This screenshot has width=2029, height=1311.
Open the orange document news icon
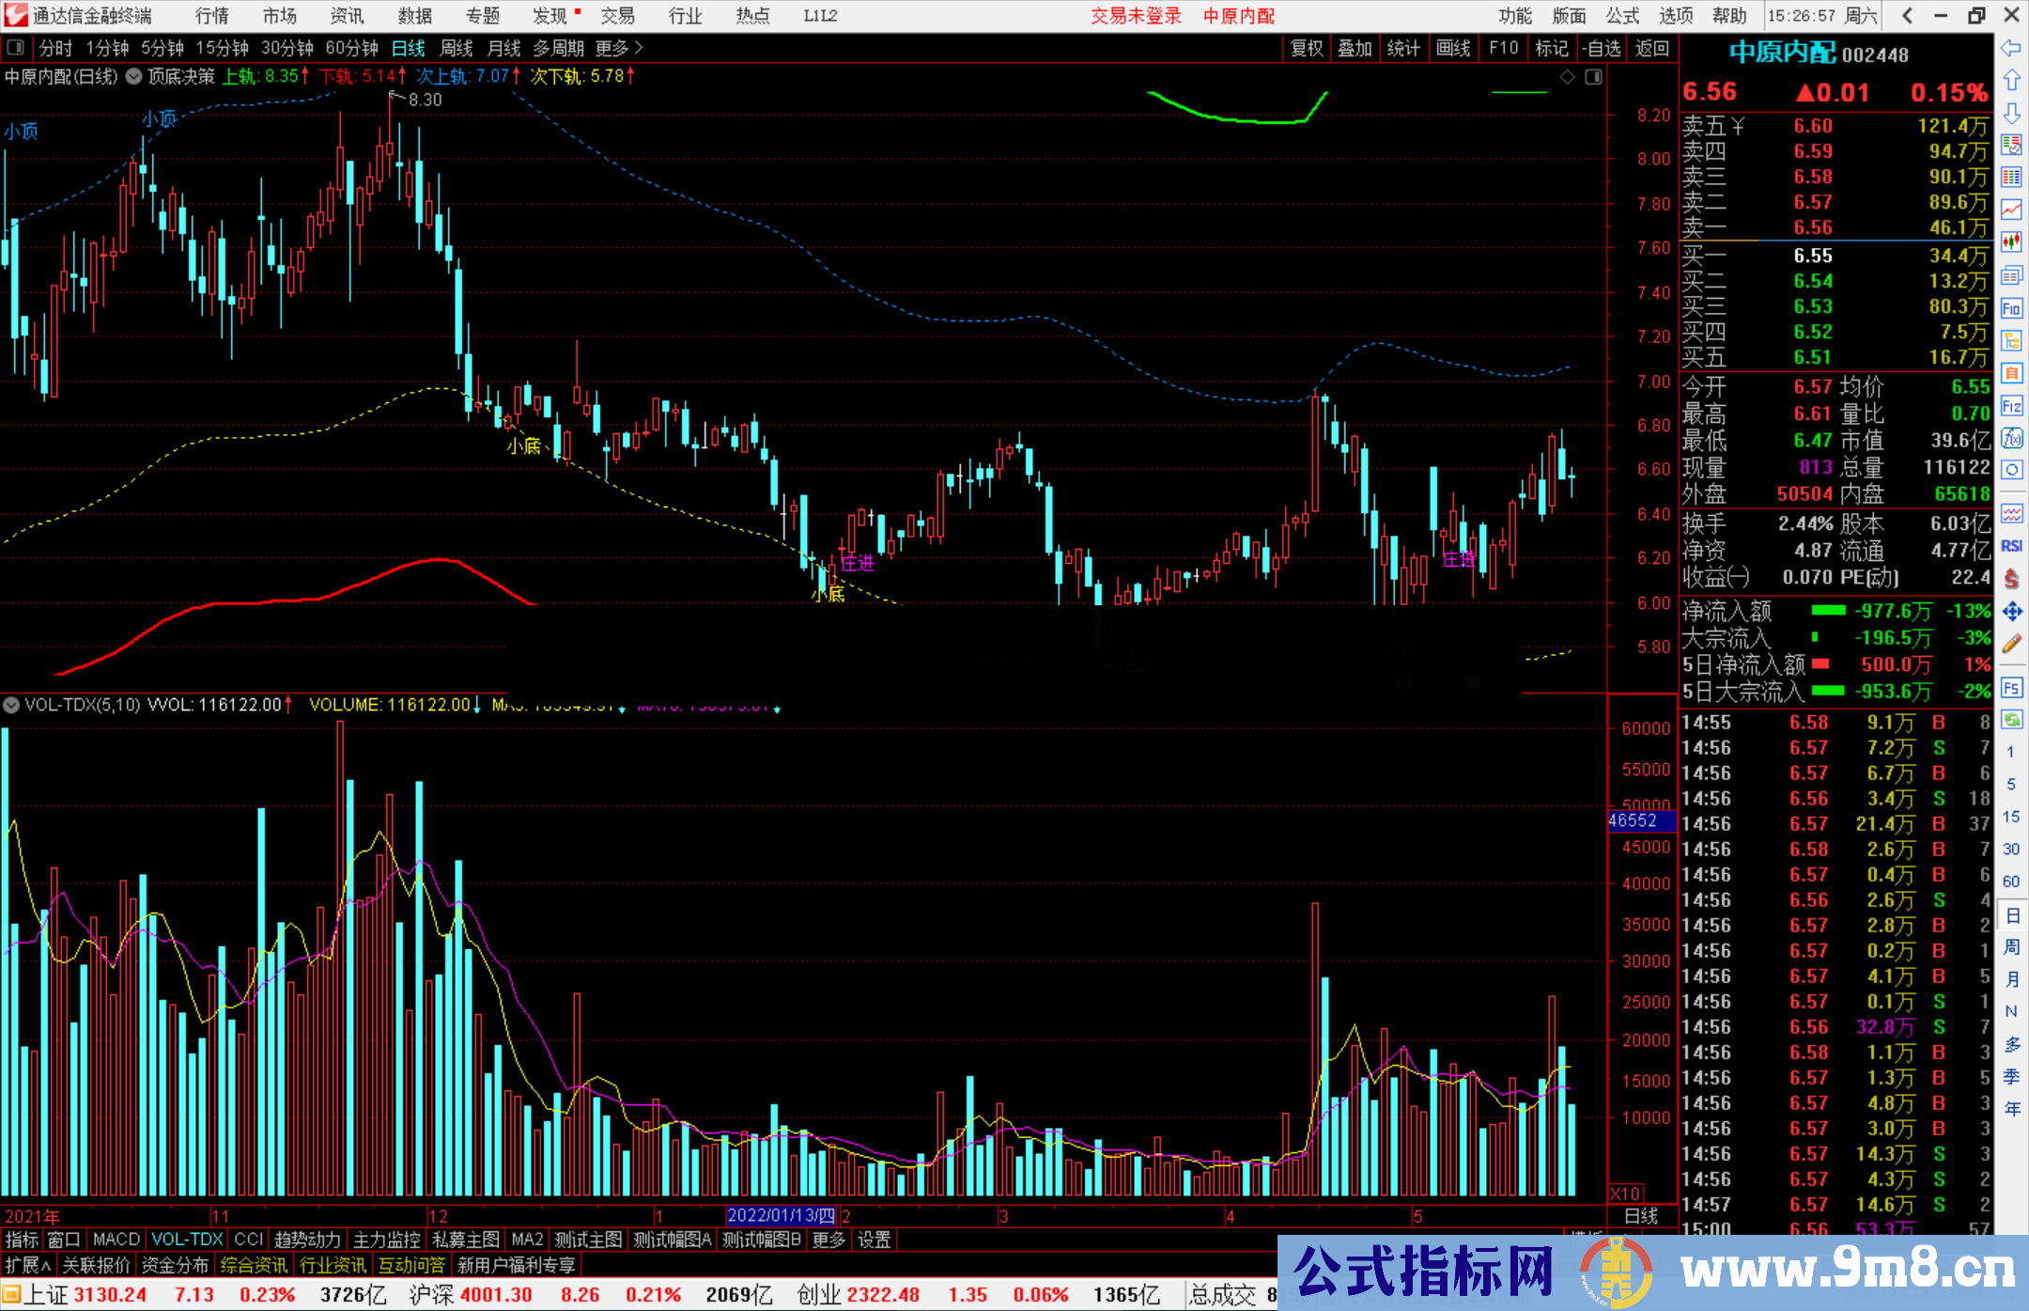click(2011, 373)
